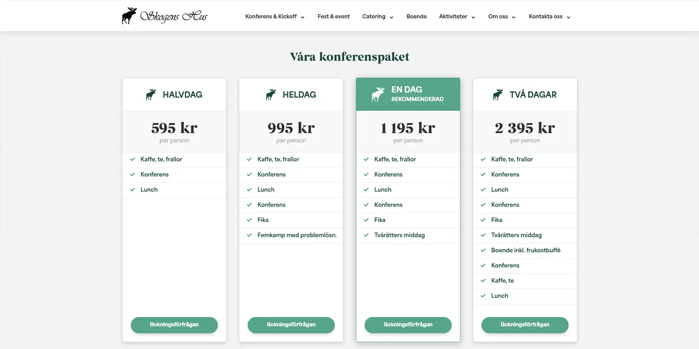Expand the Konferens & Kickoff dropdown arrow
699x349 pixels.
click(302, 17)
